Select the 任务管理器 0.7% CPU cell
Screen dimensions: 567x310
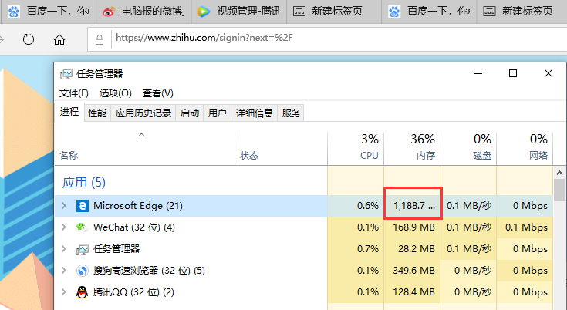[x=356, y=249]
